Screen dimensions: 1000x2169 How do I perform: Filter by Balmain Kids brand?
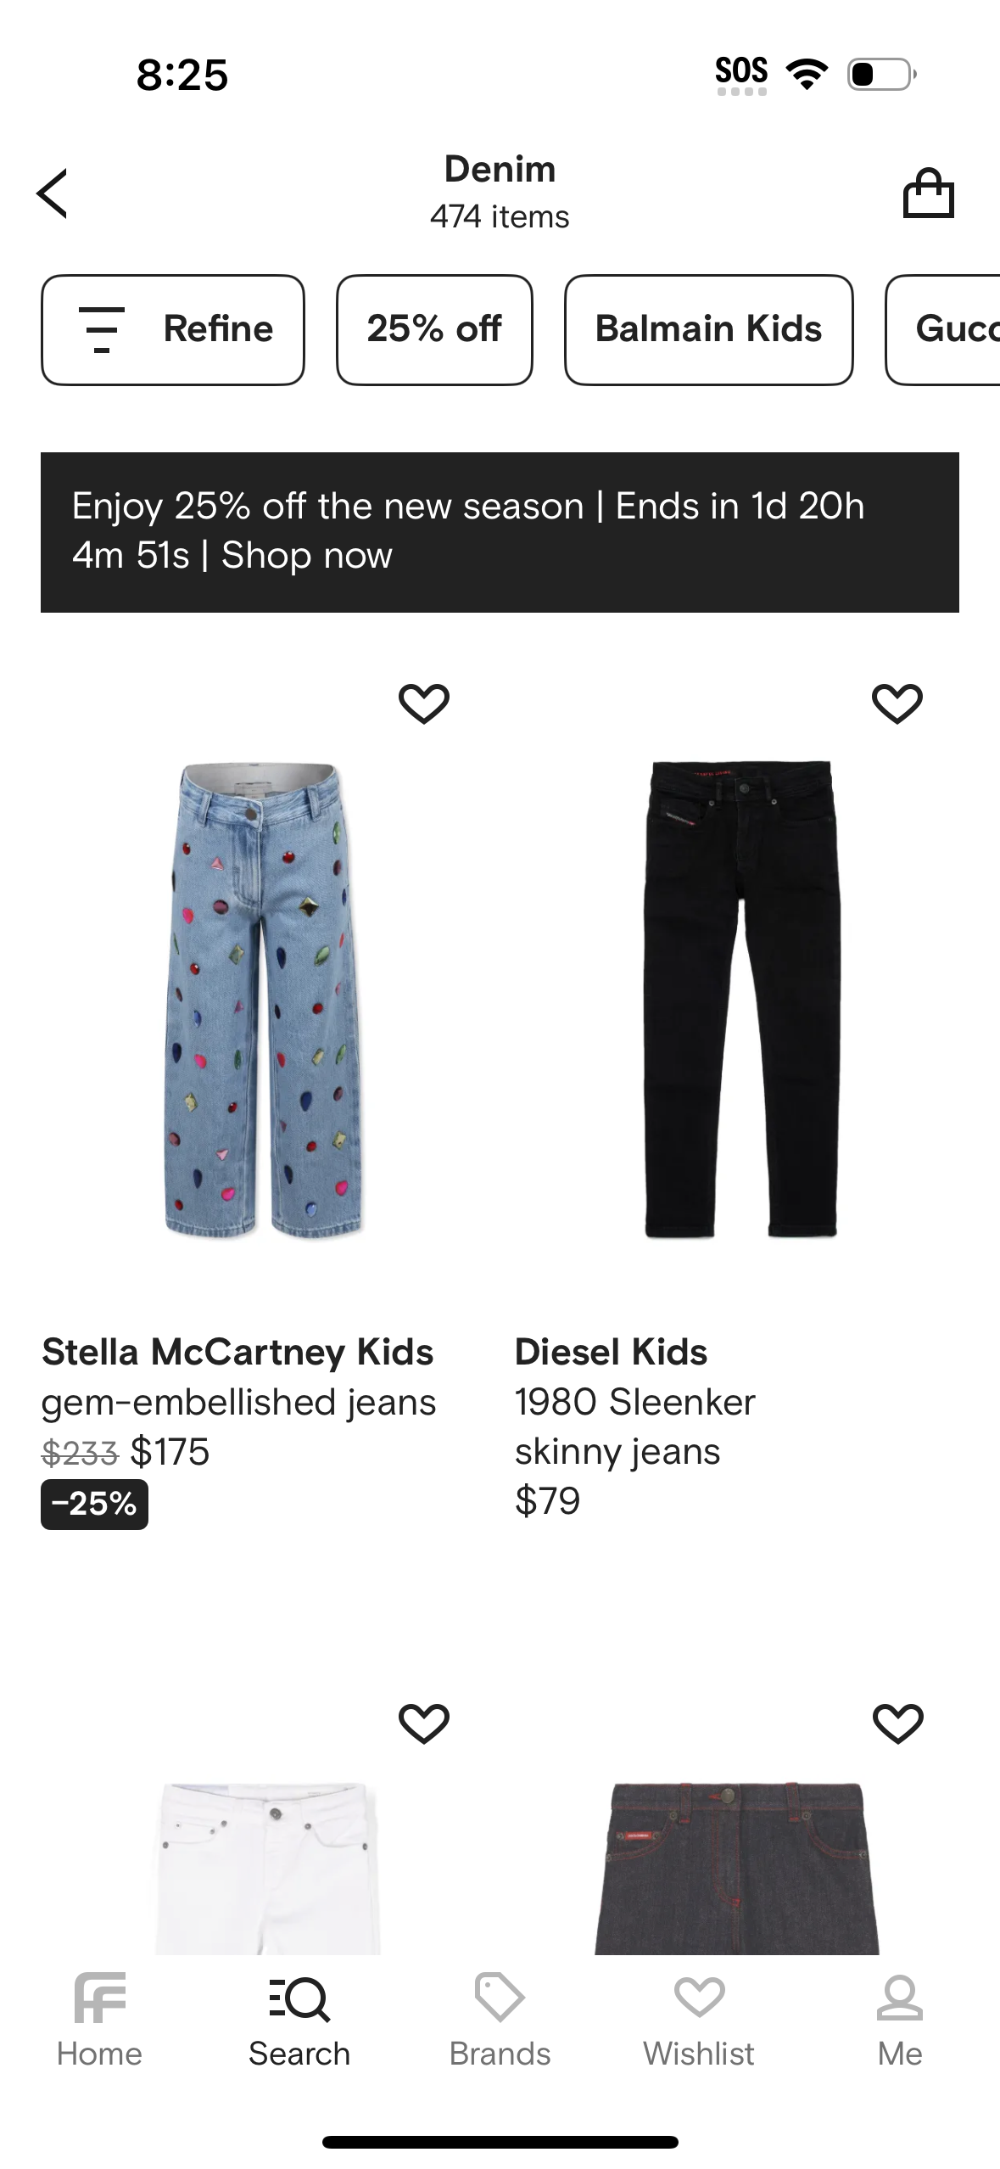point(708,329)
